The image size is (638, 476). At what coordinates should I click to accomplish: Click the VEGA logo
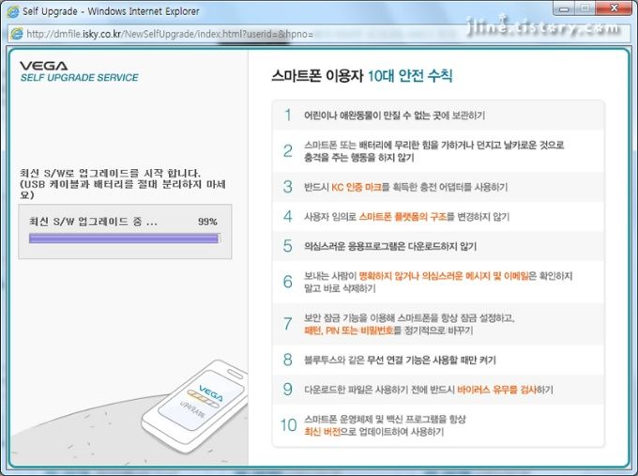click(x=44, y=66)
